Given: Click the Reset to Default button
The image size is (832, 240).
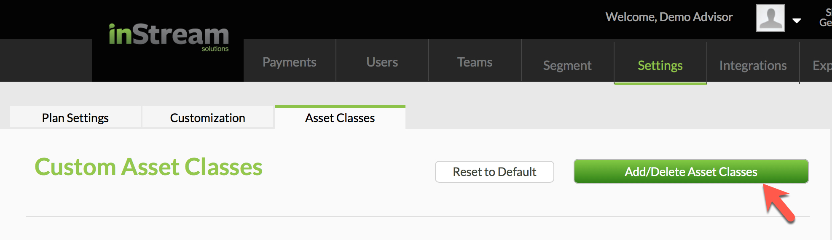Looking at the screenshot, I should (494, 172).
